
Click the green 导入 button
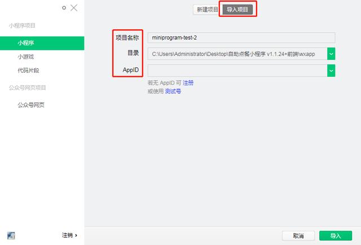[336, 236]
